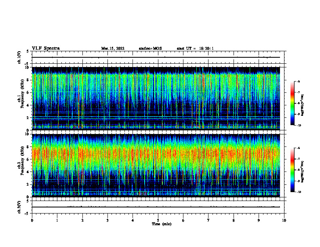Click the ch.2 colorbar "-10" label
This screenshot has width=320, height=247.
point(299,192)
